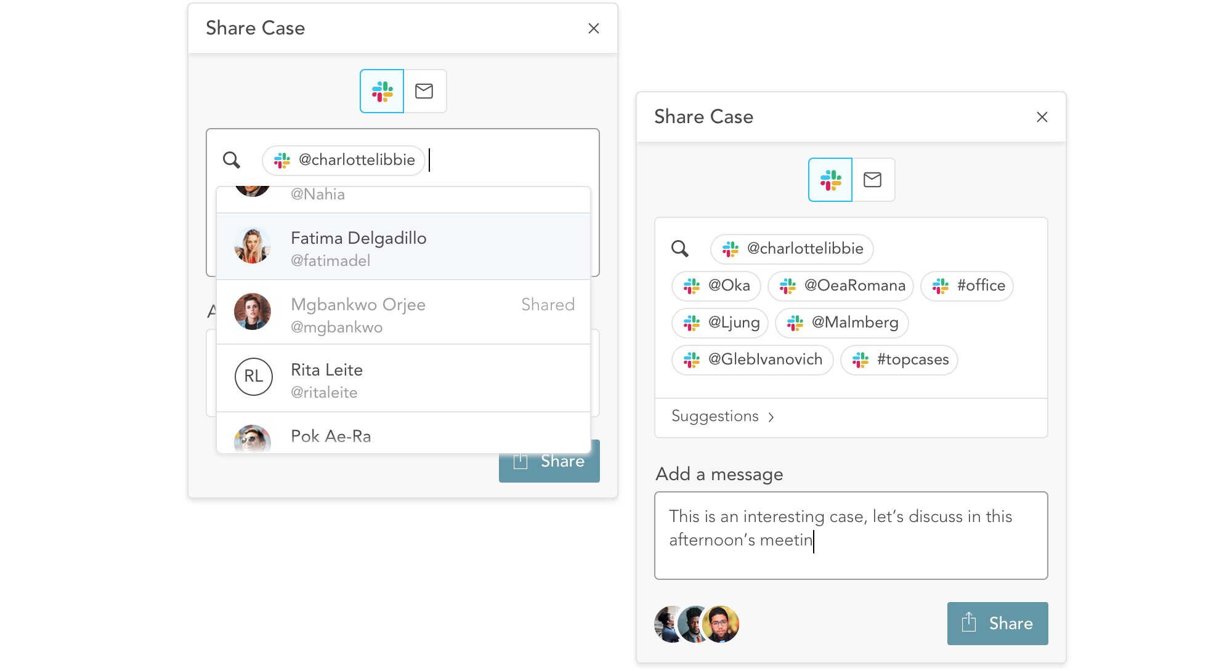Click the @GlebIvanovich recipient chip
Image resolution: width=1227 pixels, height=671 pixels.
[753, 360]
